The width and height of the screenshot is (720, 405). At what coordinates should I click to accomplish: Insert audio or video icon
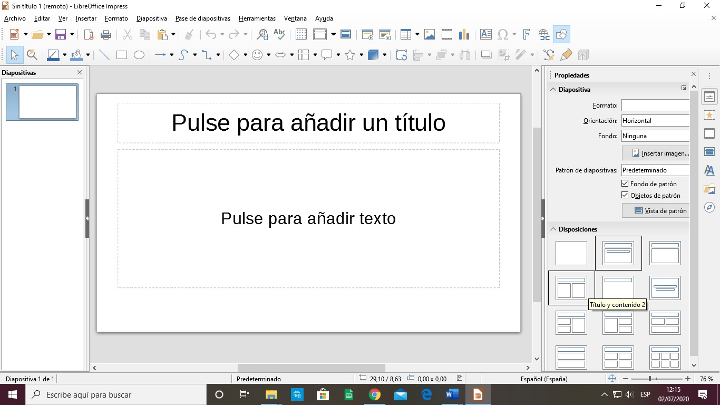click(x=447, y=35)
